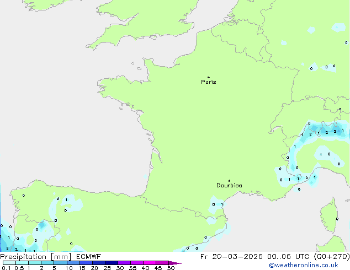Screen dimensions: 350x270
Task: Pick the 25–30 mm dark blue swatch
Action: click(112, 263)
